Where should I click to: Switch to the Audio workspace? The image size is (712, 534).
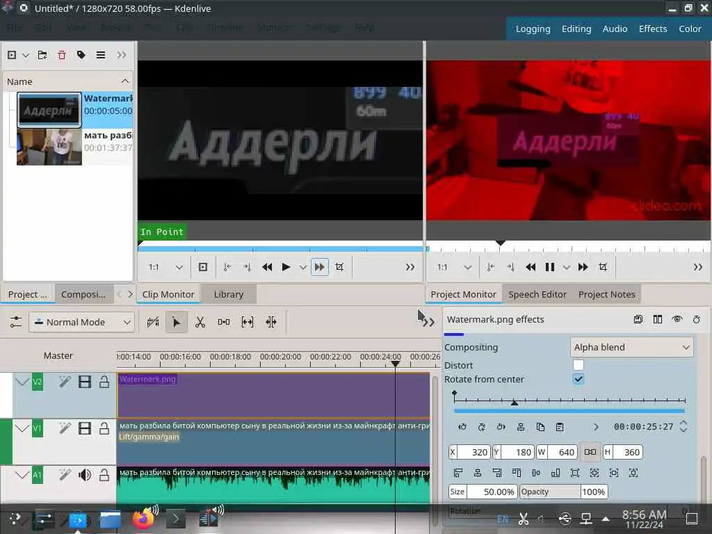615,29
